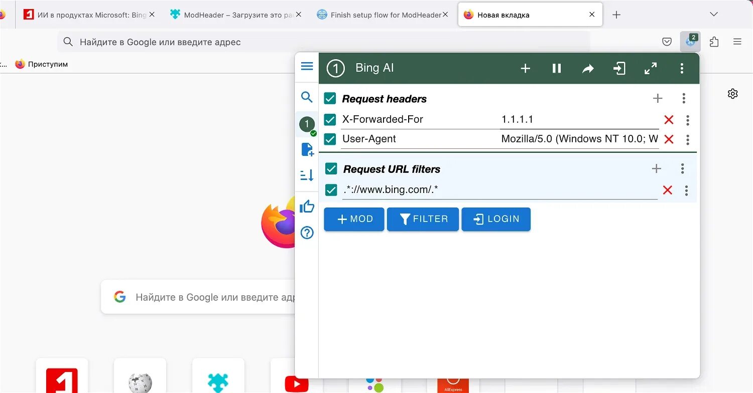Image resolution: width=753 pixels, height=393 pixels.
Task: Click the search icon in ModHeader sidebar
Action: (x=307, y=97)
